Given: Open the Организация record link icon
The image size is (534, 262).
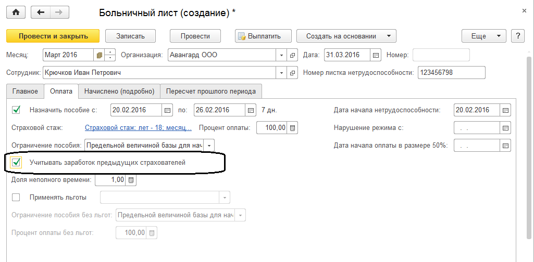Looking at the screenshot, I should coord(292,55).
